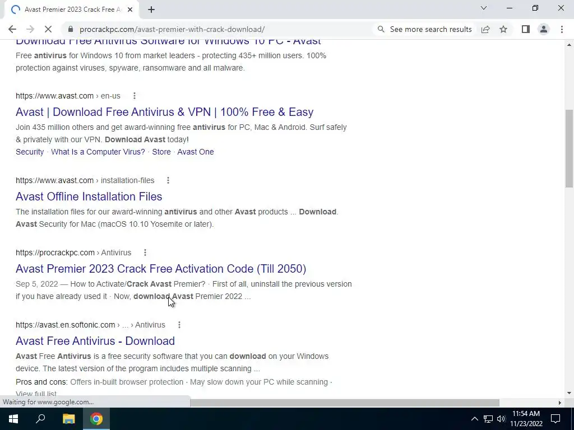Open Chrome three-dot menu

pos(562,29)
